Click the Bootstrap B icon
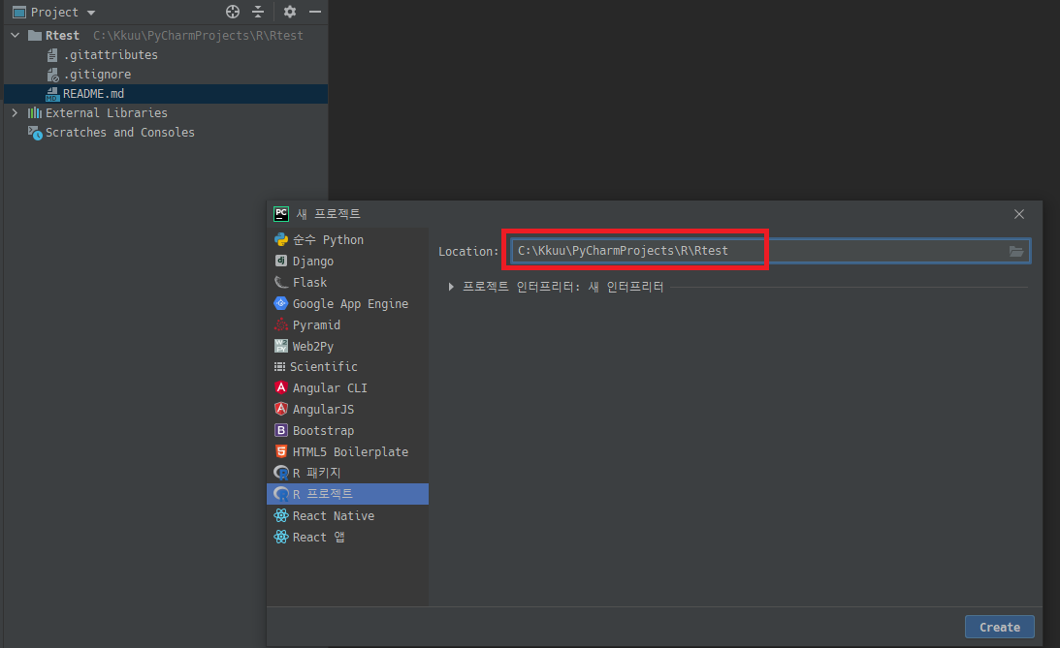 [281, 430]
